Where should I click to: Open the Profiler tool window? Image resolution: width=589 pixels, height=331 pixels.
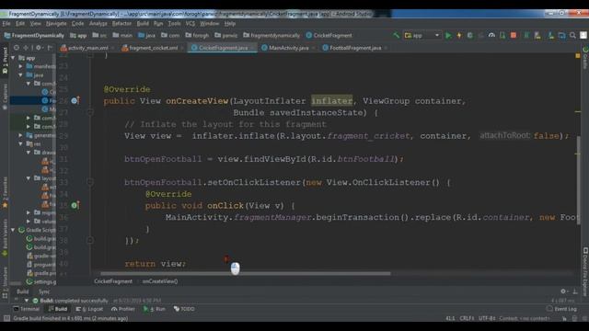pos(122,309)
